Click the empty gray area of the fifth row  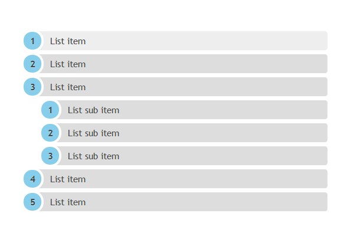(205, 202)
